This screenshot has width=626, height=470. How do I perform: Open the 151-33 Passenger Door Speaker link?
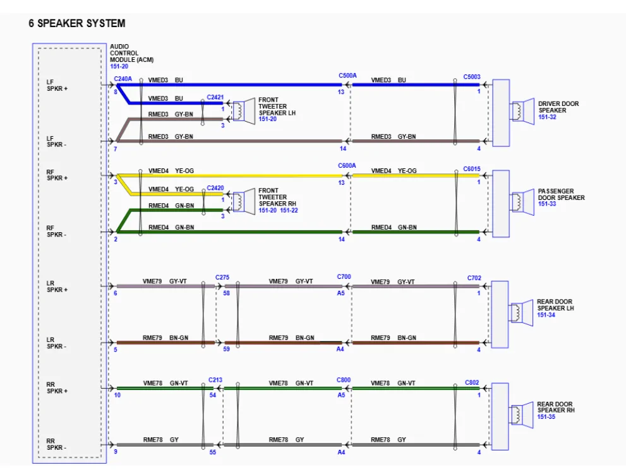point(547,204)
